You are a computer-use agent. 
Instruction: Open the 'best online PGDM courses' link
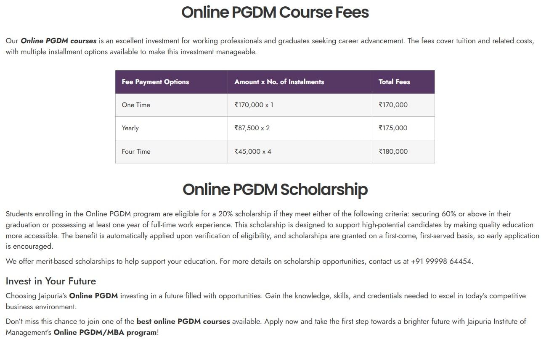click(183, 321)
